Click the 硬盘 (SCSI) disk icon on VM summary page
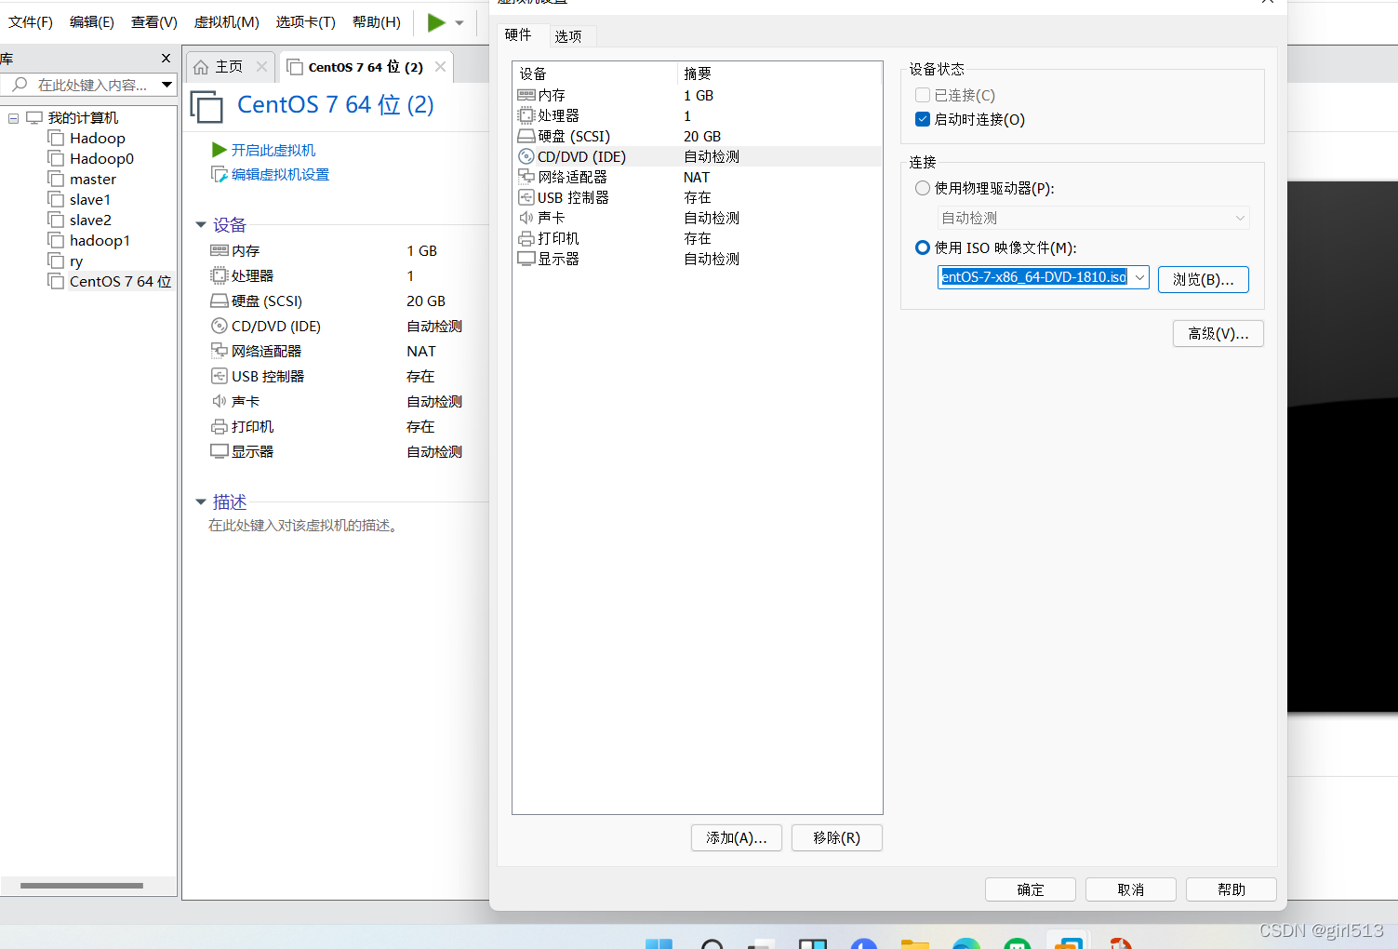 coord(220,301)
